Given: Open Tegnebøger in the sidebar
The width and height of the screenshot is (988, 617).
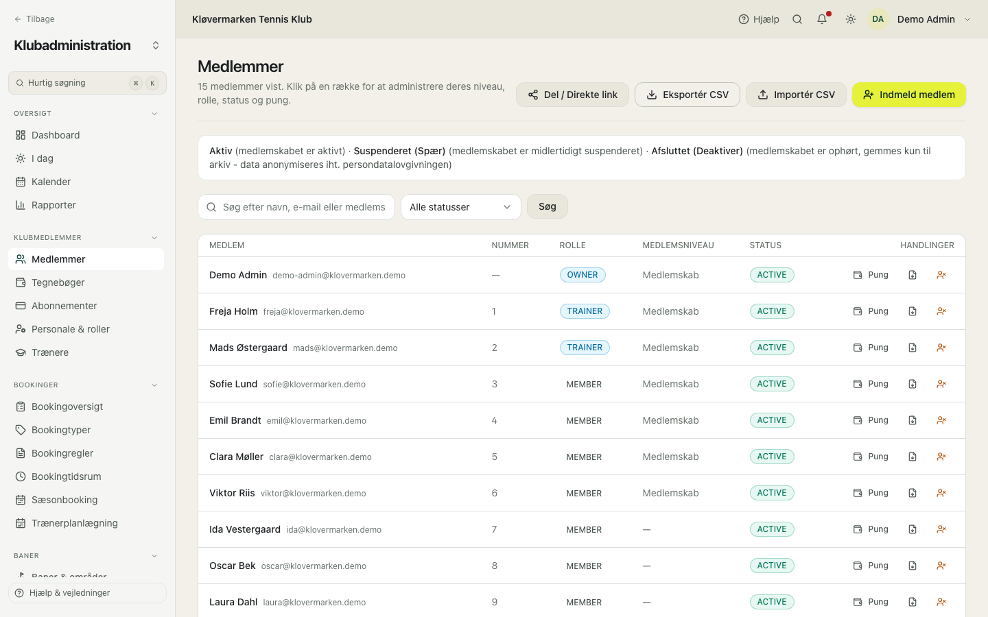Looking at the screenshot, I should (86, 282).
